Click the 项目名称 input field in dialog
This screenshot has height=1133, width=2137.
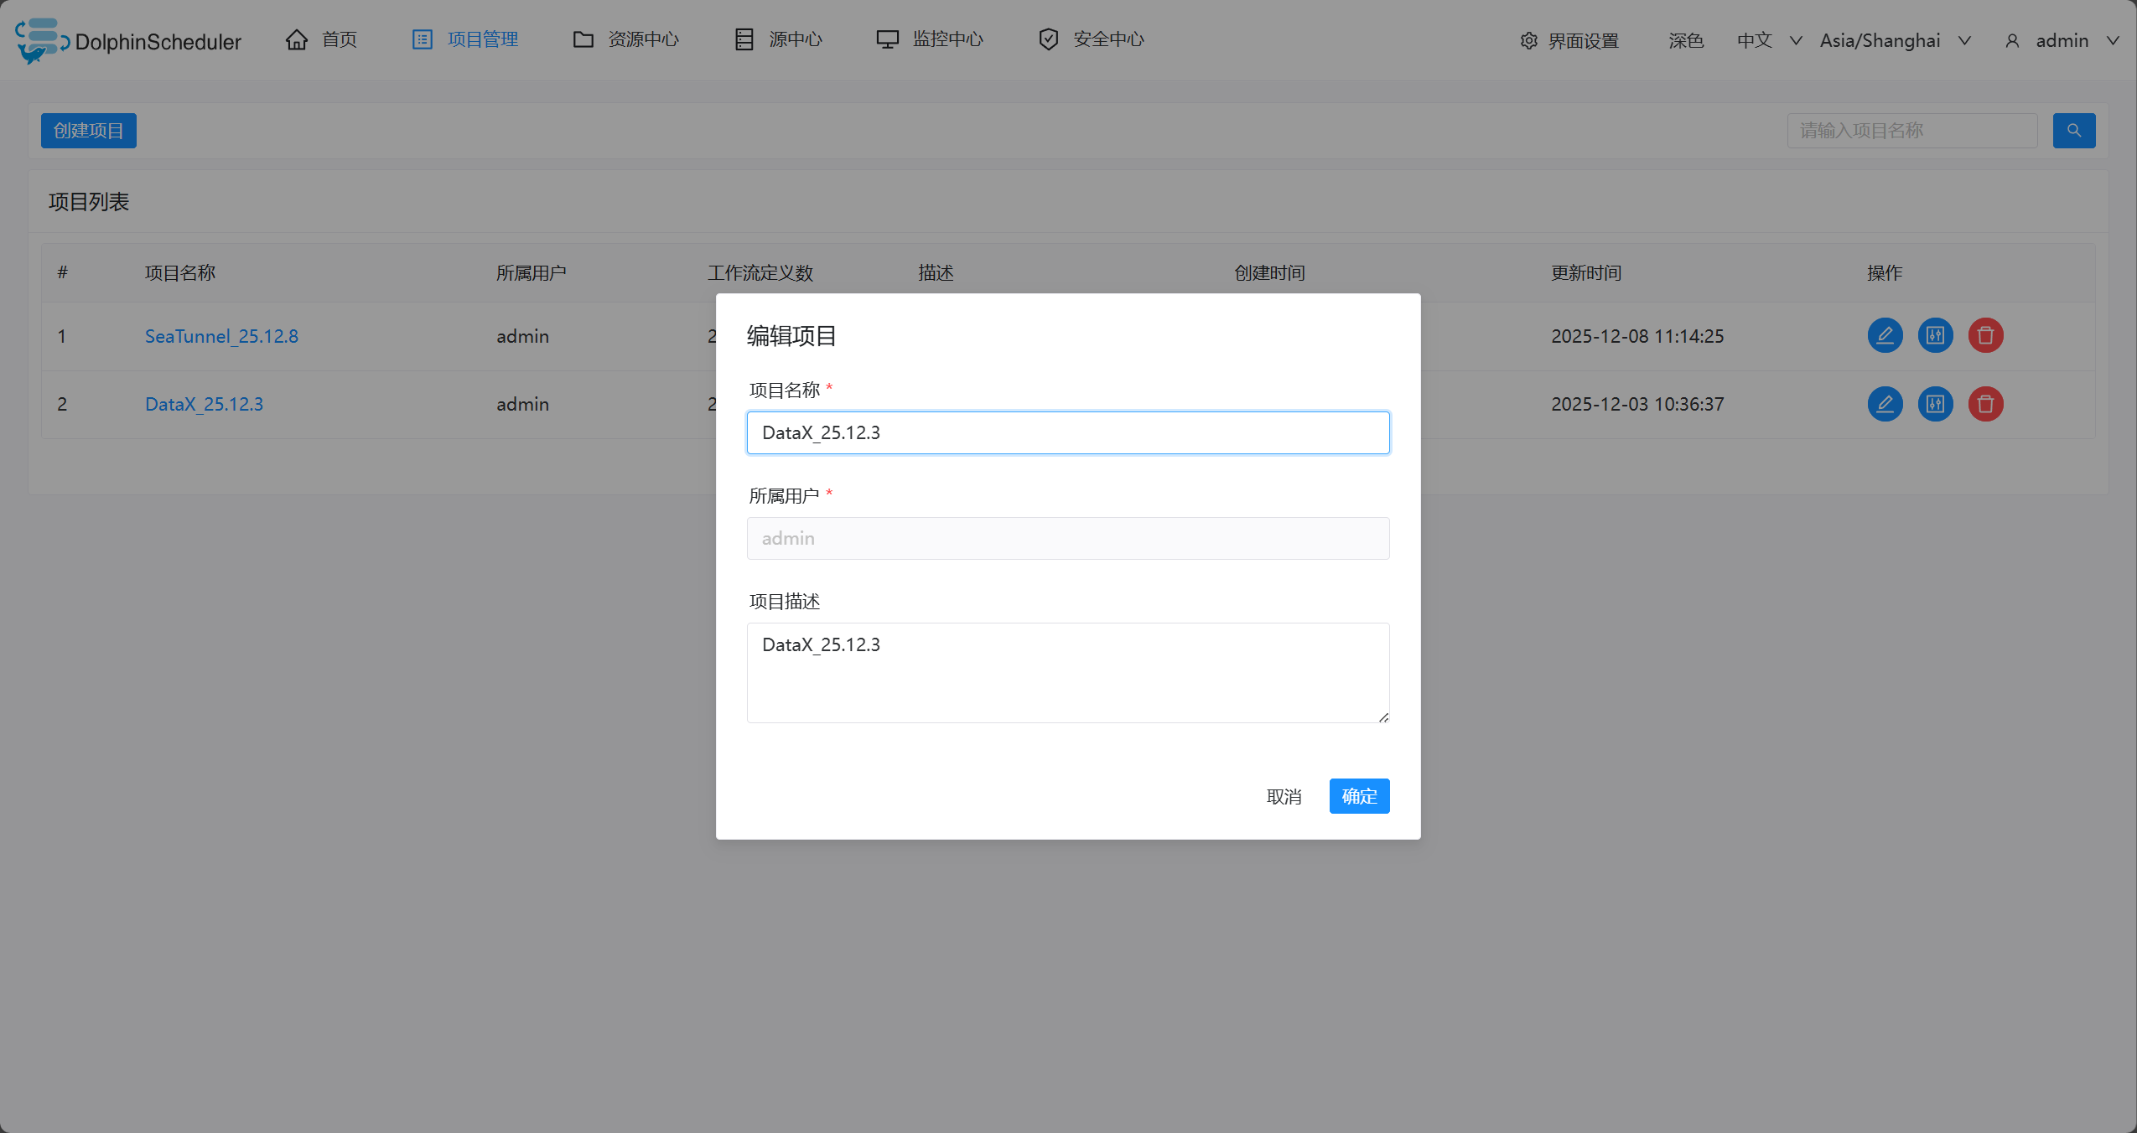[x=1067, y=432]
